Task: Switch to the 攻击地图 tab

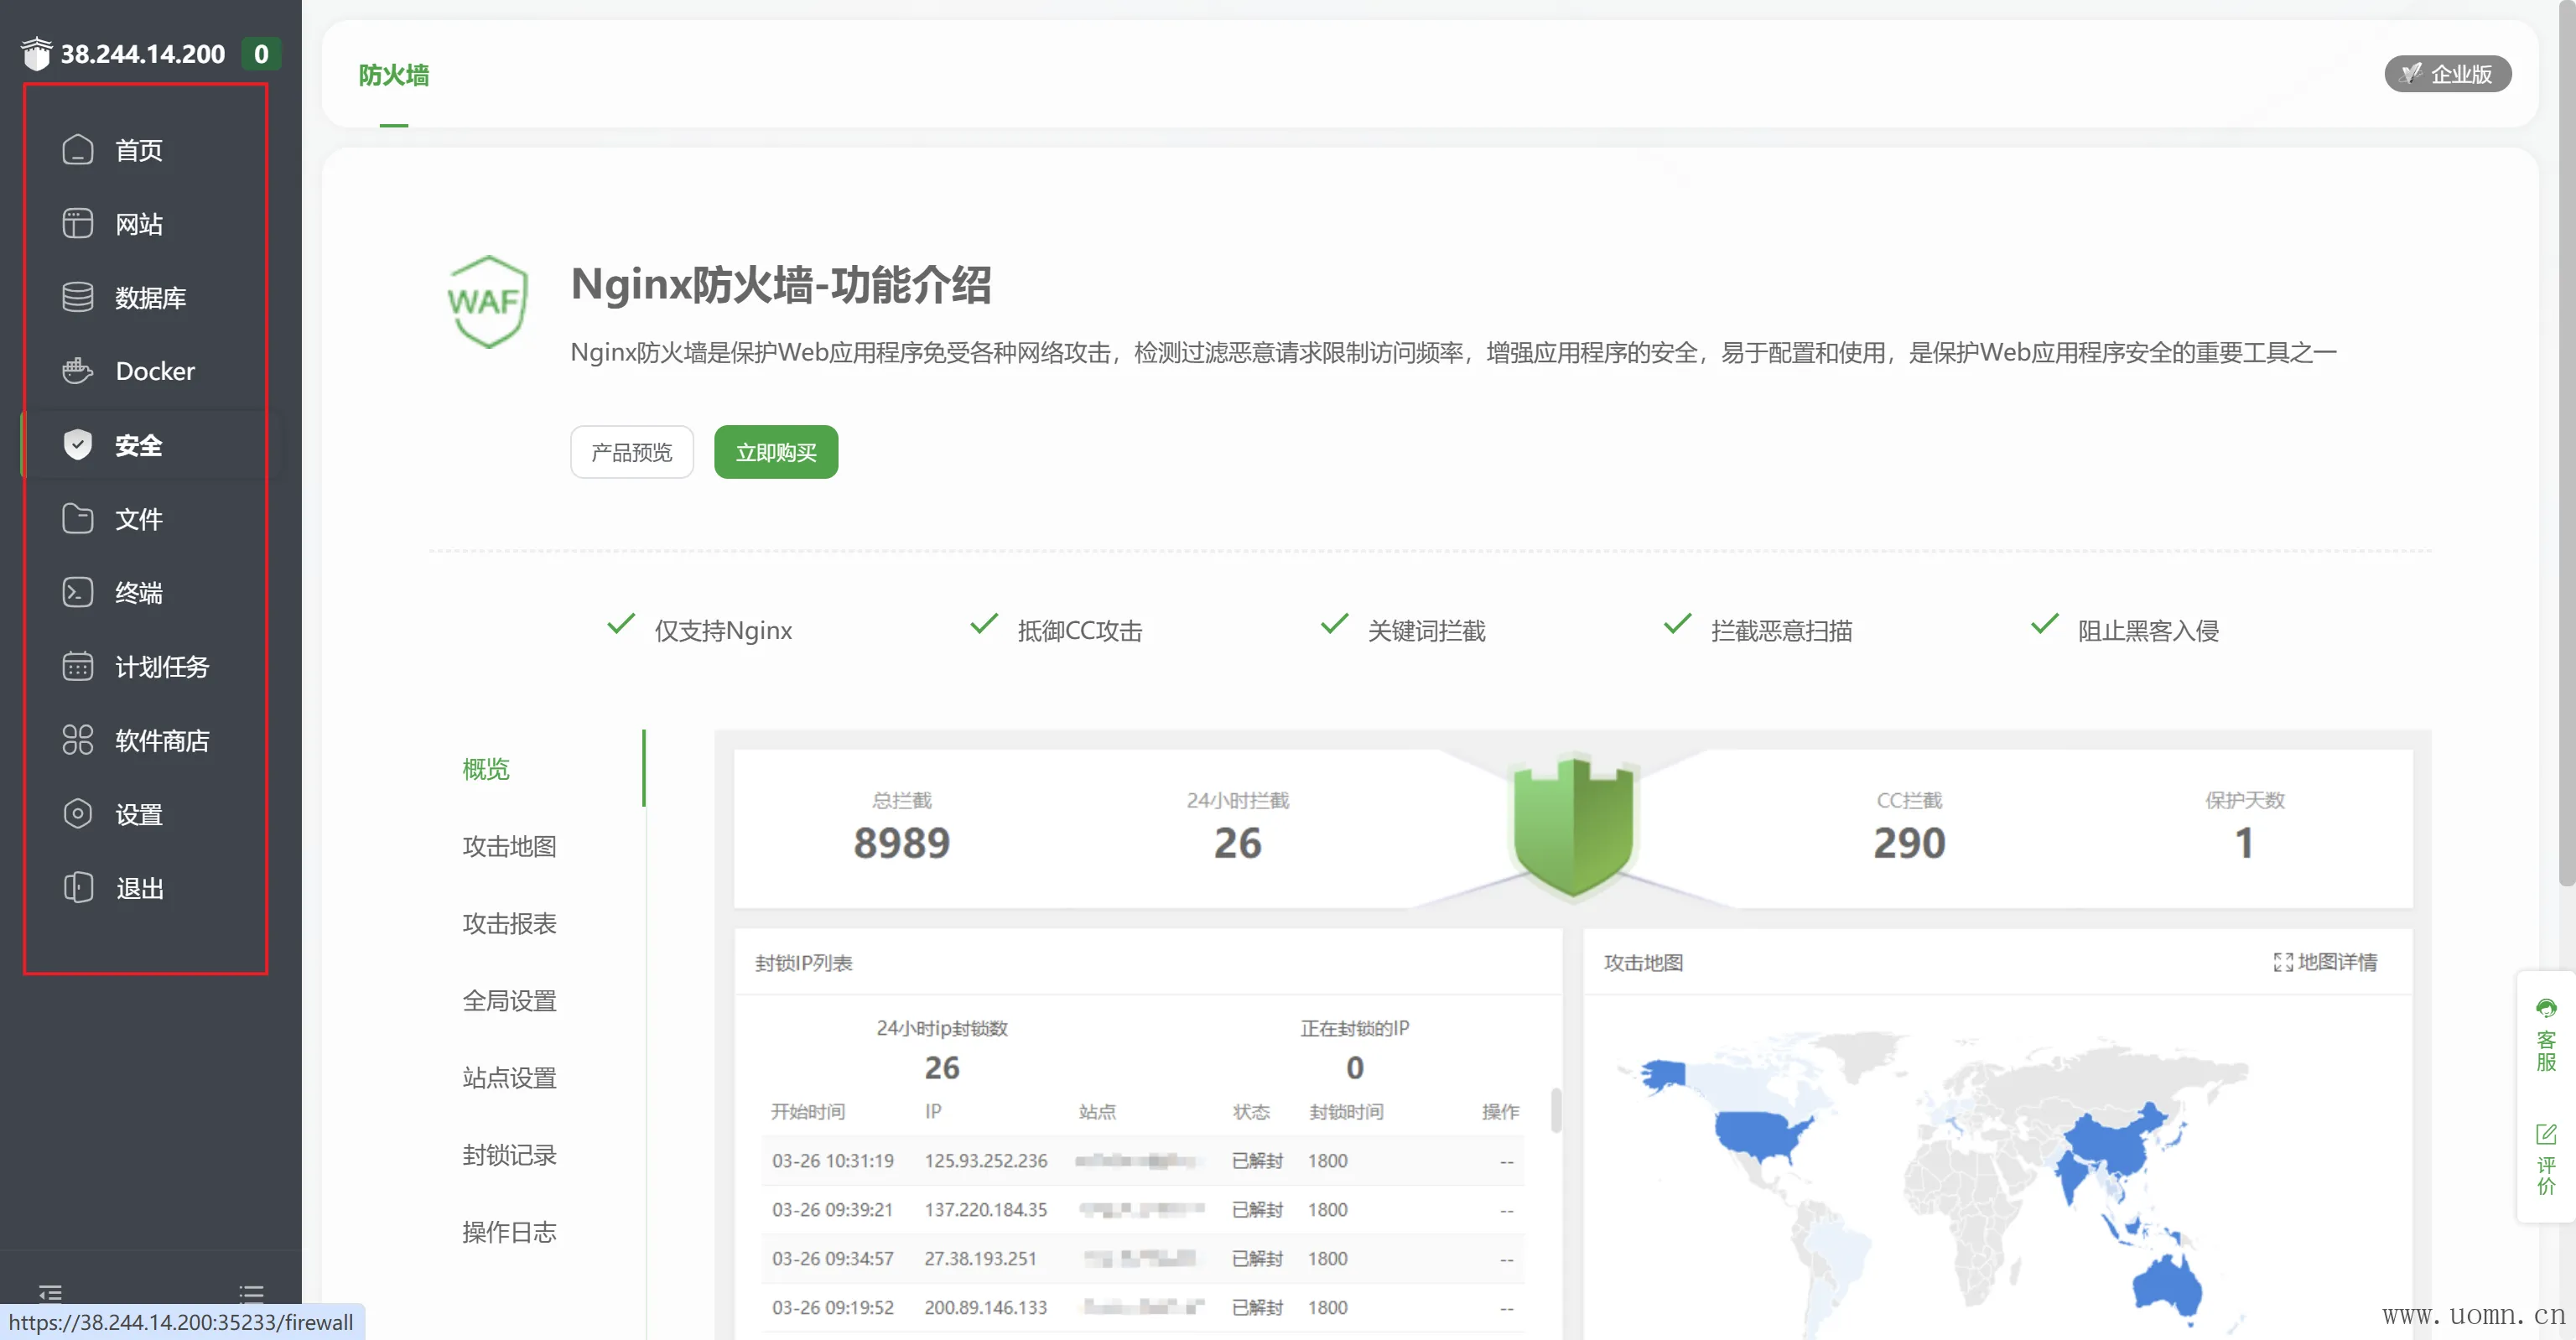Action: click(x=509, y=846)
